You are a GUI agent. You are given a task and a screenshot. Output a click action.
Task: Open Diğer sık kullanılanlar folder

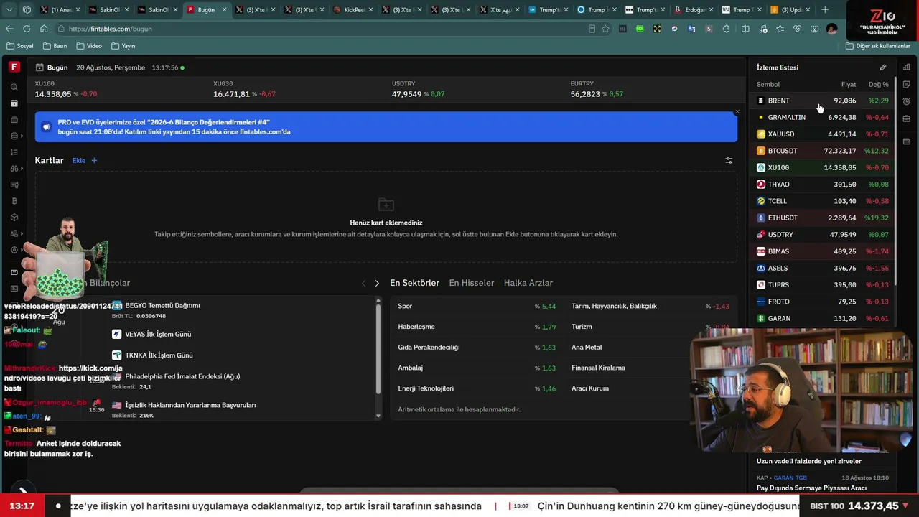[878, 46]
